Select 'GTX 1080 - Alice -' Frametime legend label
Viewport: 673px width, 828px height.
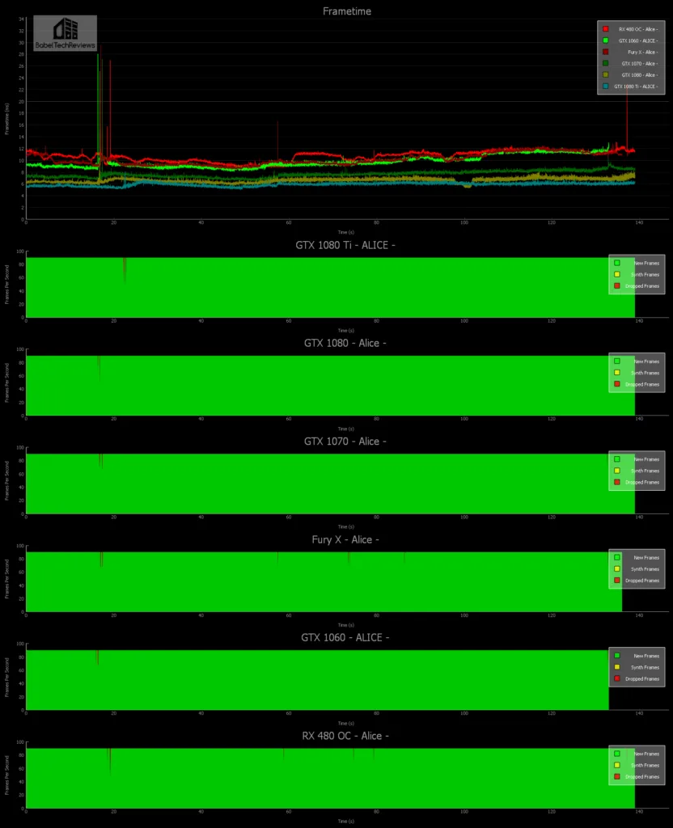(x=640, y=75)
